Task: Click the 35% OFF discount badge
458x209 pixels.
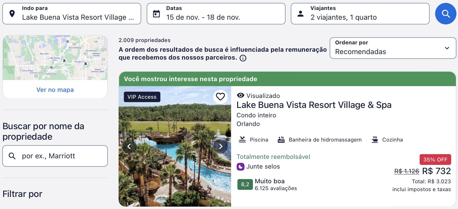Action: (435, 159)
